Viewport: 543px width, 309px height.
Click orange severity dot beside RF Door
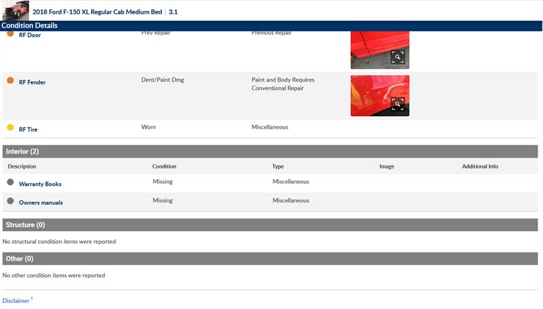click(10, 34)
